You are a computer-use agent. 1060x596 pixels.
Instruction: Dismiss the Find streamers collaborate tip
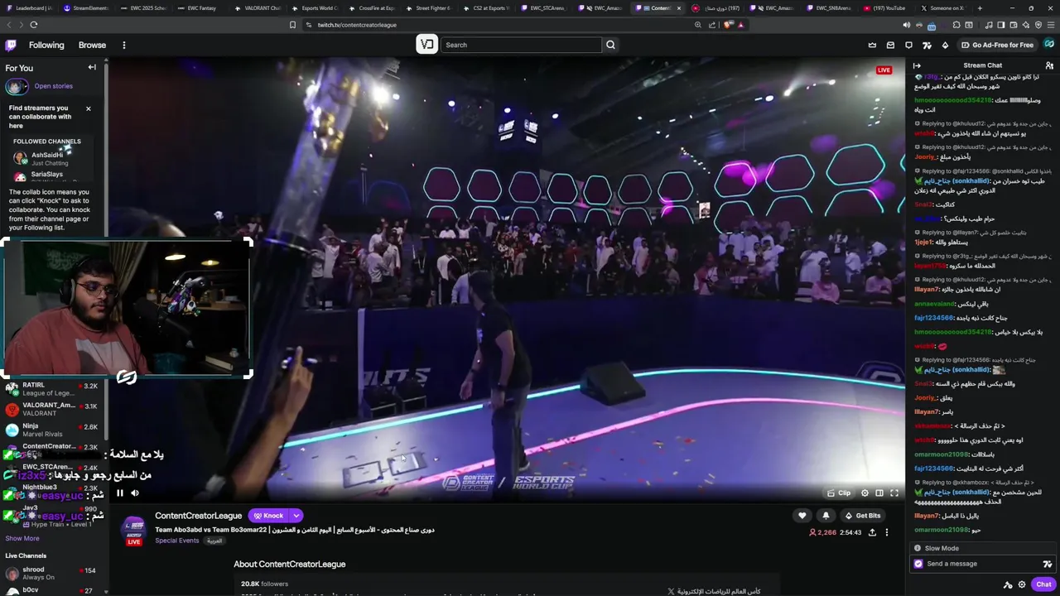click(x=89, y=108)
